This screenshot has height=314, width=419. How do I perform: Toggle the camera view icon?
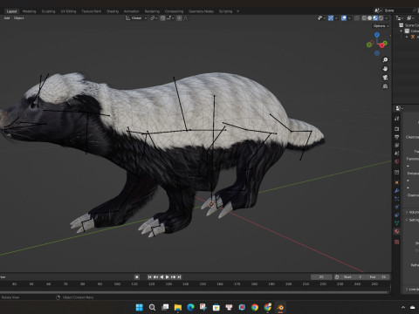click(385, 78)
